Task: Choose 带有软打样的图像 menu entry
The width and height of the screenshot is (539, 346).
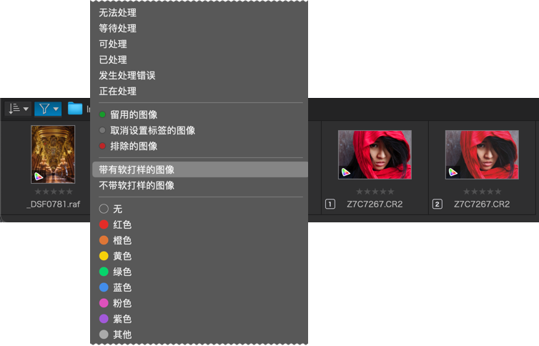Action: pyautogui.click(x=200, y=169)
